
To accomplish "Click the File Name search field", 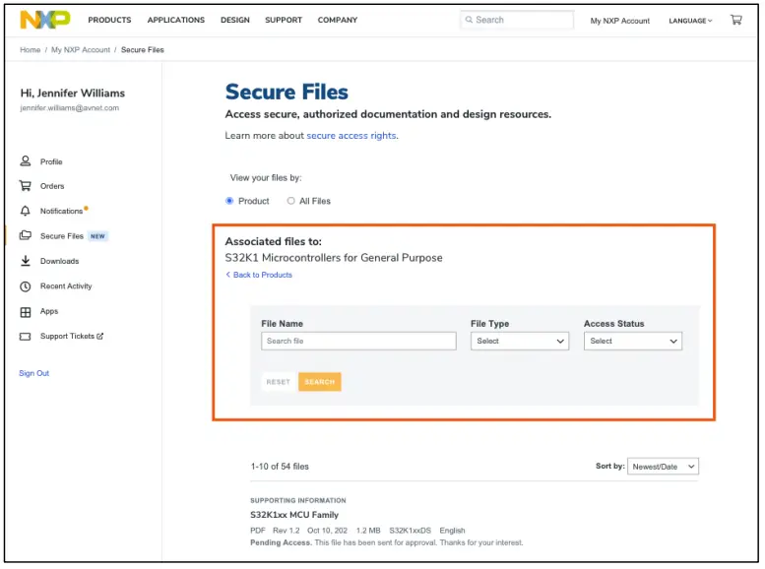I will click(x=358, y=341).
